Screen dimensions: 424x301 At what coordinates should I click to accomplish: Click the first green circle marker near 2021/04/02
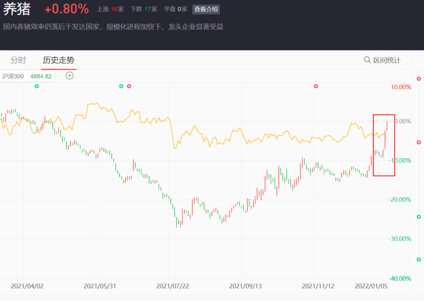pyautogui.click(x=37, y=87)
